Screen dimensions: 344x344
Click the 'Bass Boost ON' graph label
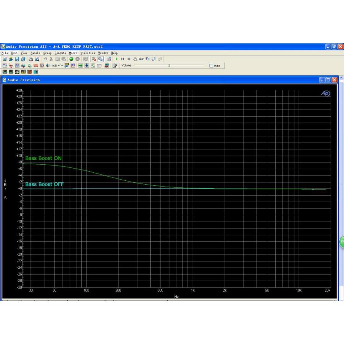pyautogui.click(x=44, y=158)
